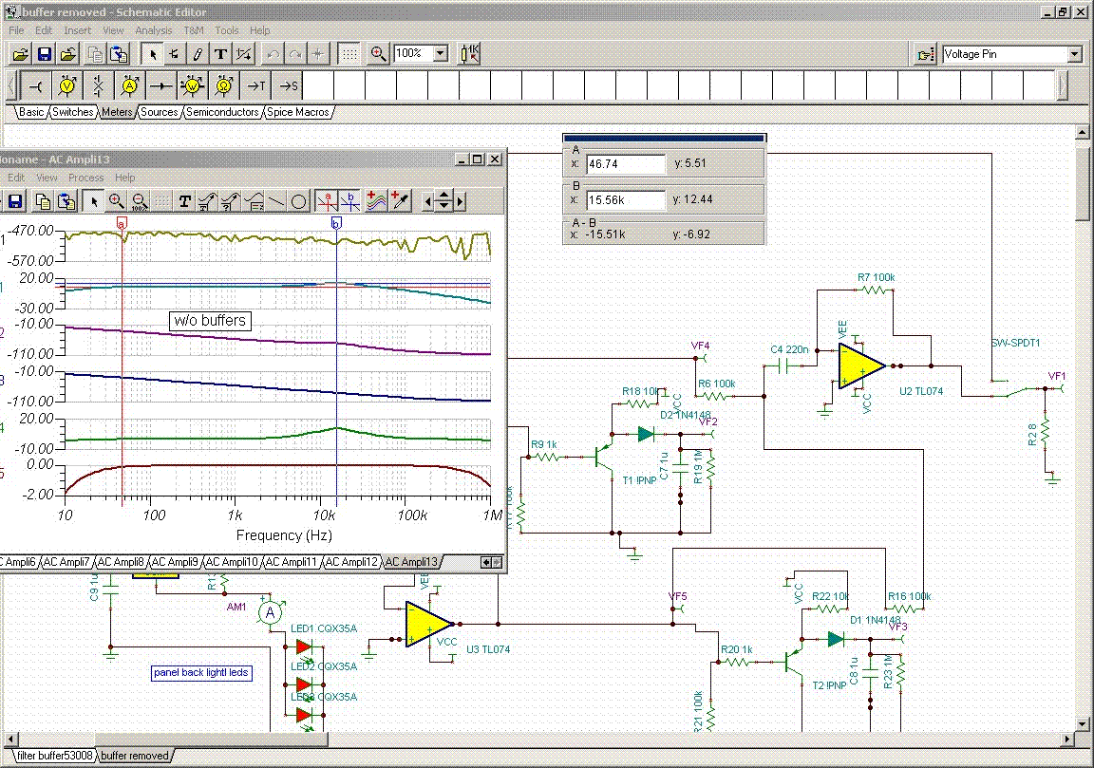Place a Power meter (W) component
Image resolution: width=1094 pixels, height=768 pixels.
click(193, 85)
